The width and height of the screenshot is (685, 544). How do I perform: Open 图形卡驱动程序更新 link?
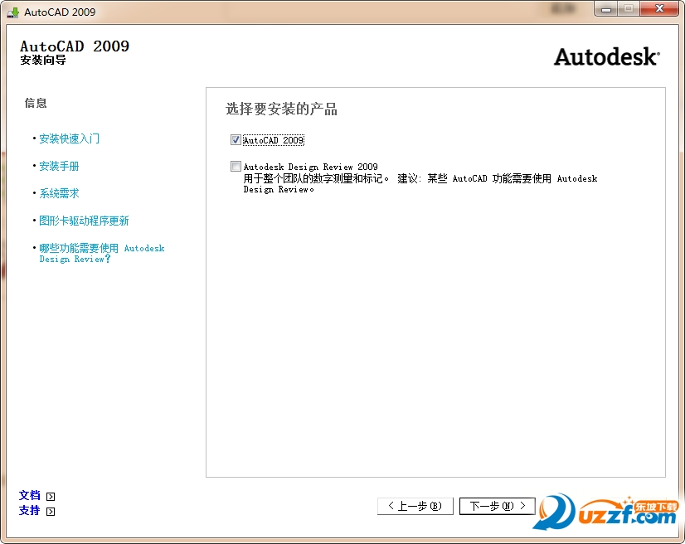[x=84, y=221]
